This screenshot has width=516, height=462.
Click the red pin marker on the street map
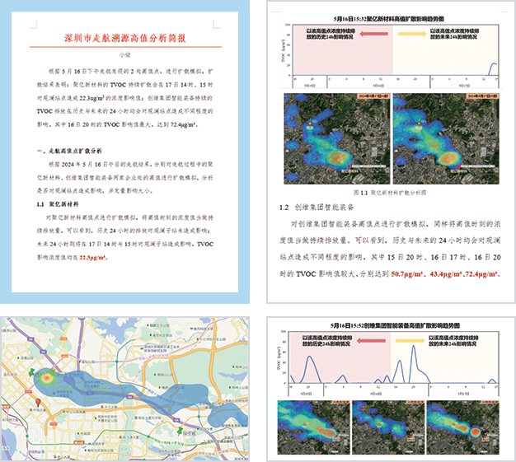click(38, 403)
